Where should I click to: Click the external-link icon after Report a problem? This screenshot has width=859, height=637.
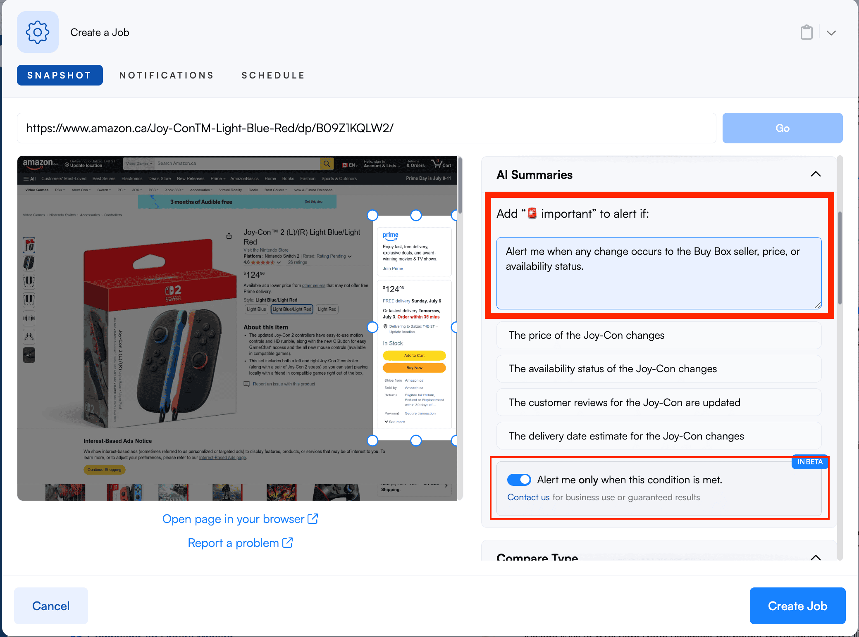pyautogui.click(x=287, y=542)
